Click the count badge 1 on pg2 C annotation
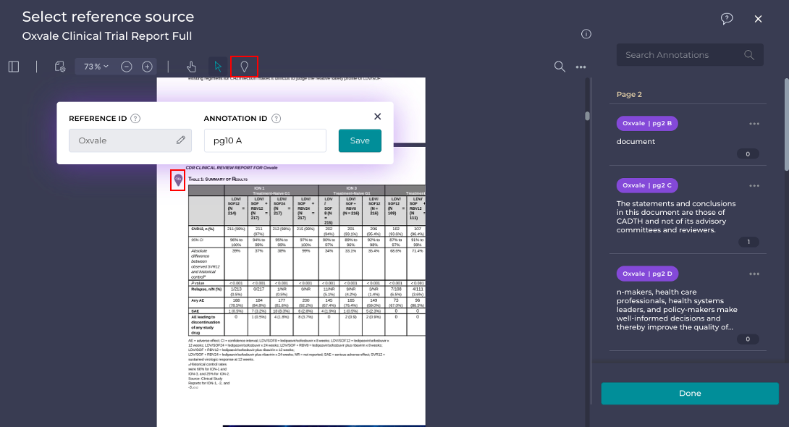This screenshot has width=789, height=427. coord(748,242)
